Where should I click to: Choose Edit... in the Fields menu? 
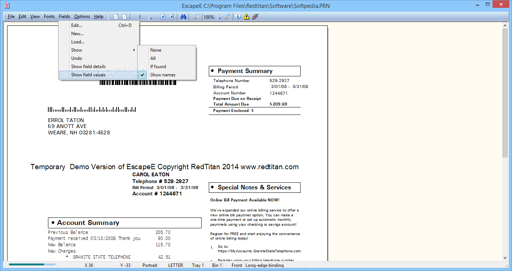coord(99,25)
